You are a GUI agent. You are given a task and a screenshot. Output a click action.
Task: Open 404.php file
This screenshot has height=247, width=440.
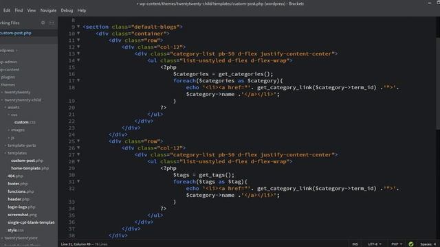pos(15,176)
